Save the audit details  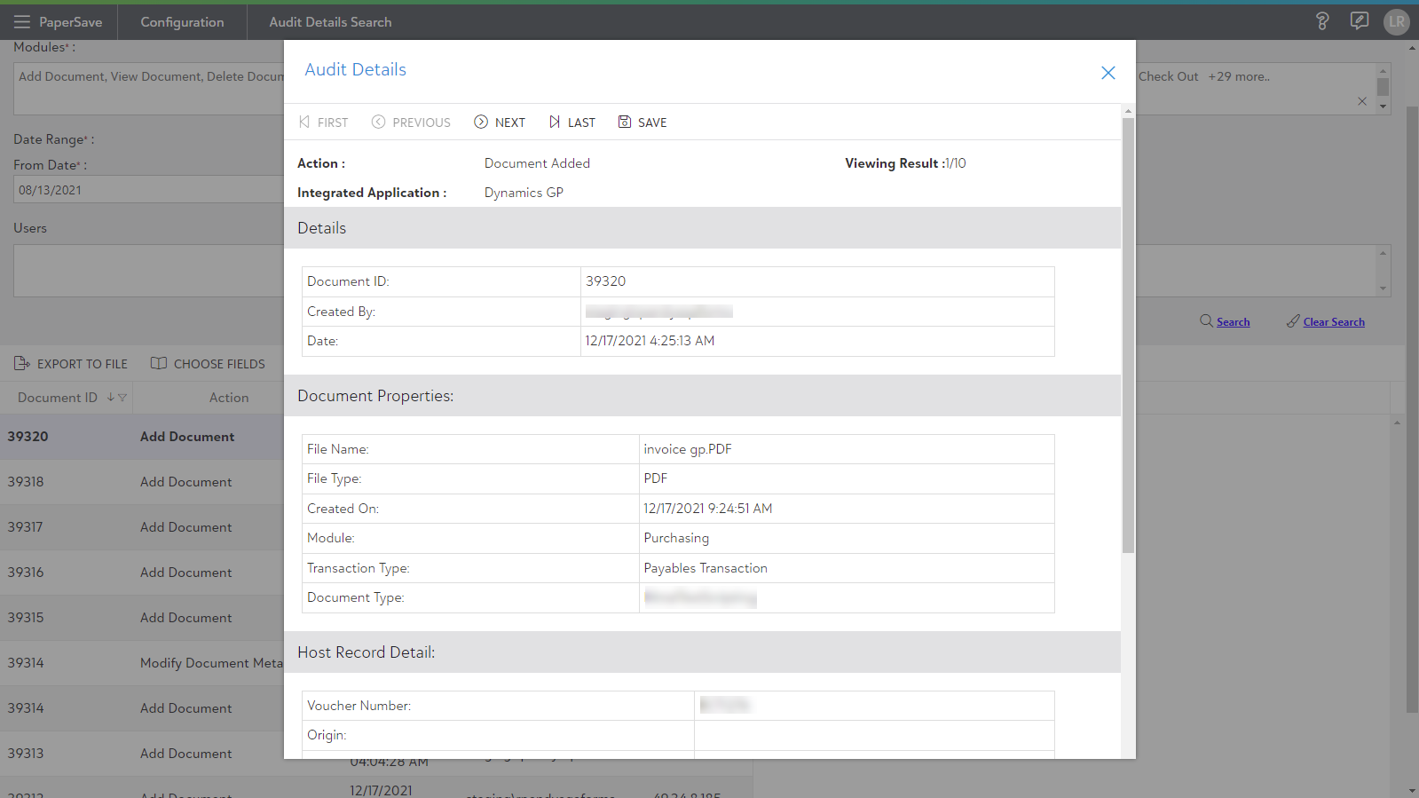642,122
